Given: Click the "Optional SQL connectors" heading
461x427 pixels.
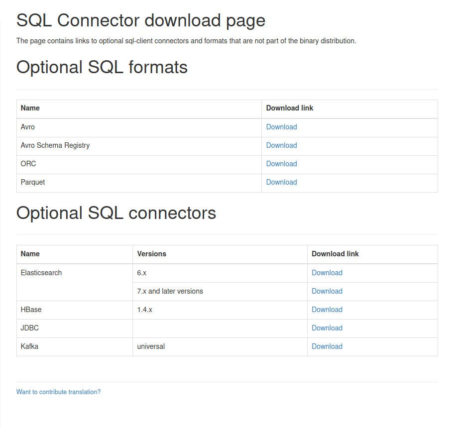Looking at the screenshot, I should (x=116, y=213).
